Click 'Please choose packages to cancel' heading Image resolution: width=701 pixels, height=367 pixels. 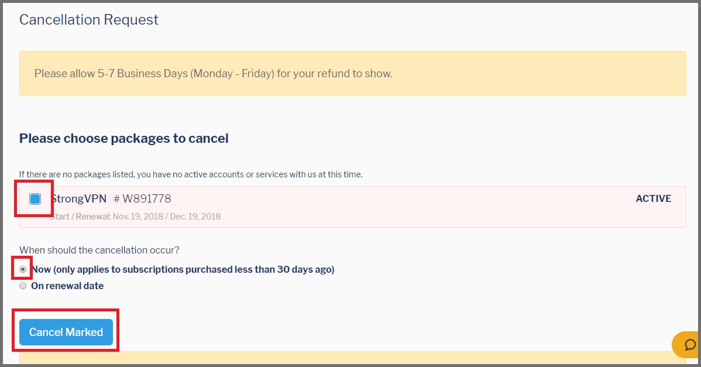click(124, 139)
